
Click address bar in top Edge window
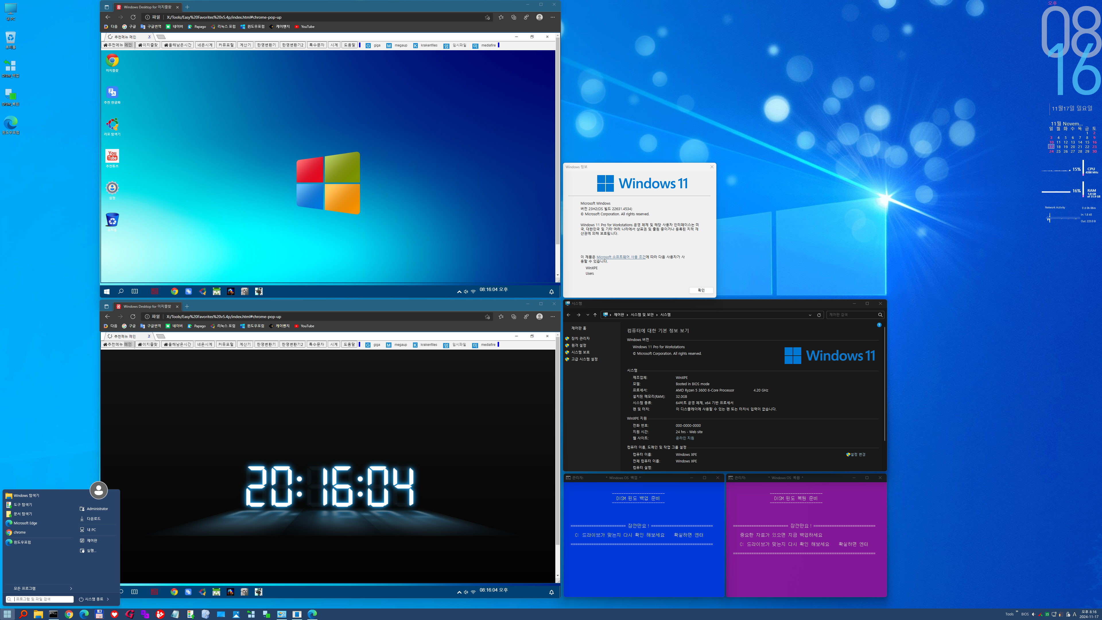pos(317,17)
